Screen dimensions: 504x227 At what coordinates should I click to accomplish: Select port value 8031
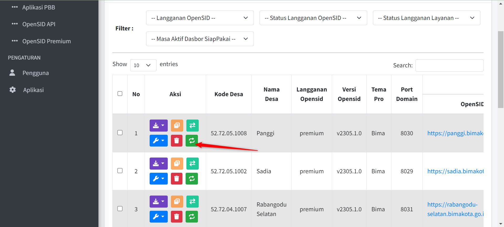pyautogui.click(x=407, y=209)
